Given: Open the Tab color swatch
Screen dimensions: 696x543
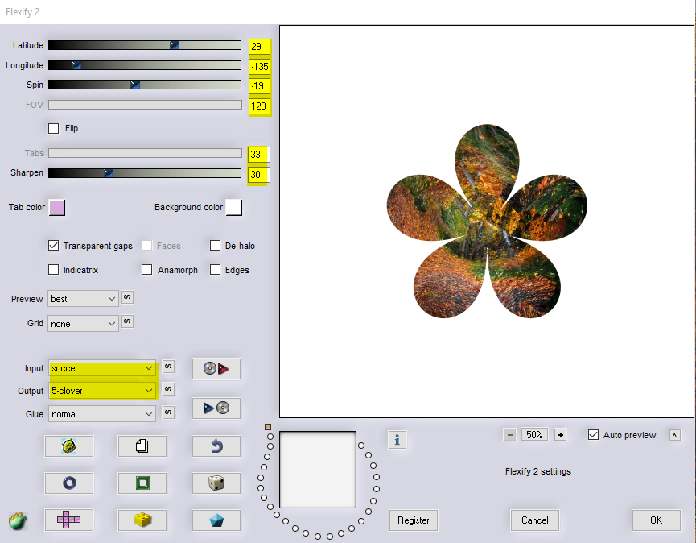Looking at the screenshot, I should pyautogui.click(x=57, y=208).
